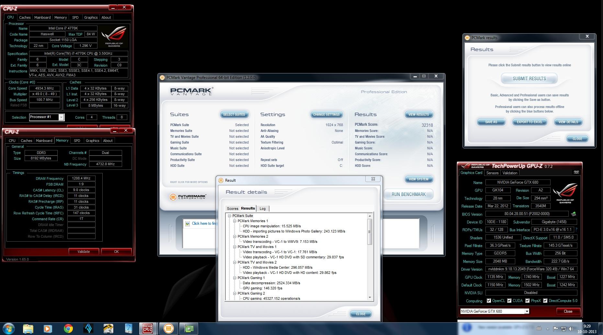The width and height of the screenshot is (603, 335).
Task: Click the Run Benchmark button
Action: (408, 194)
